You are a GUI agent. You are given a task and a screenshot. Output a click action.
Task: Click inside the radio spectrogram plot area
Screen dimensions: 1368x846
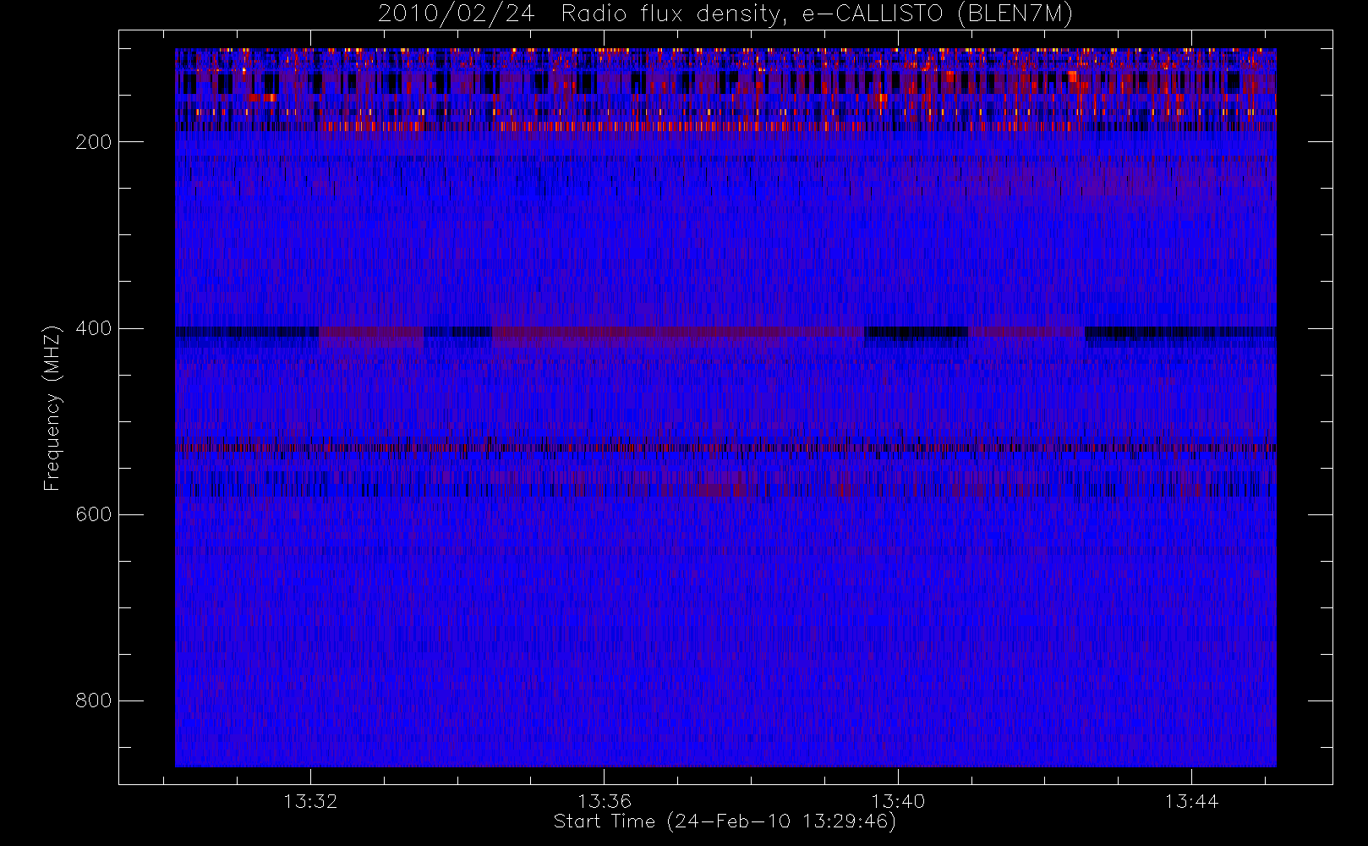coord(725,408)
